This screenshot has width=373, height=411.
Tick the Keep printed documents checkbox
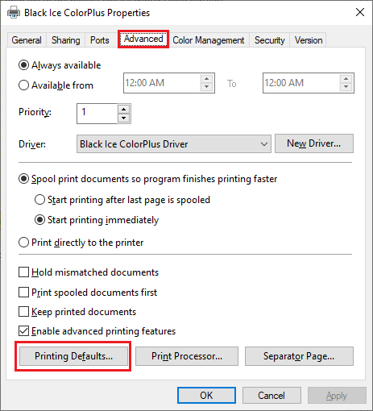click(23, 312)
